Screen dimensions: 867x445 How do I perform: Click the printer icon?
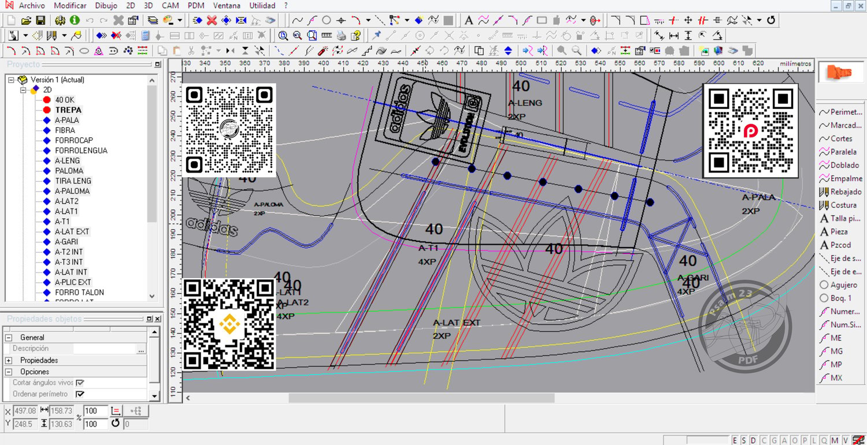pos(341,35)
